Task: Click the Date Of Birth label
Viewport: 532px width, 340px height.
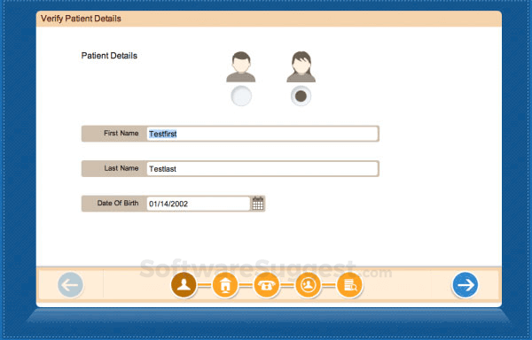Action: (x=118, y=203)
